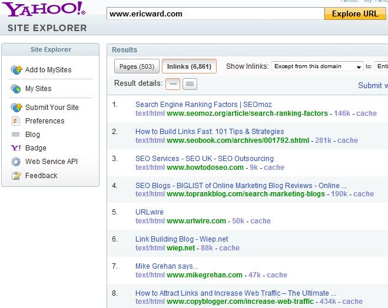Viewport: 388px width, 308px height.
Task: Click the Y! Badge icon
Action: [x=16, y=148]
